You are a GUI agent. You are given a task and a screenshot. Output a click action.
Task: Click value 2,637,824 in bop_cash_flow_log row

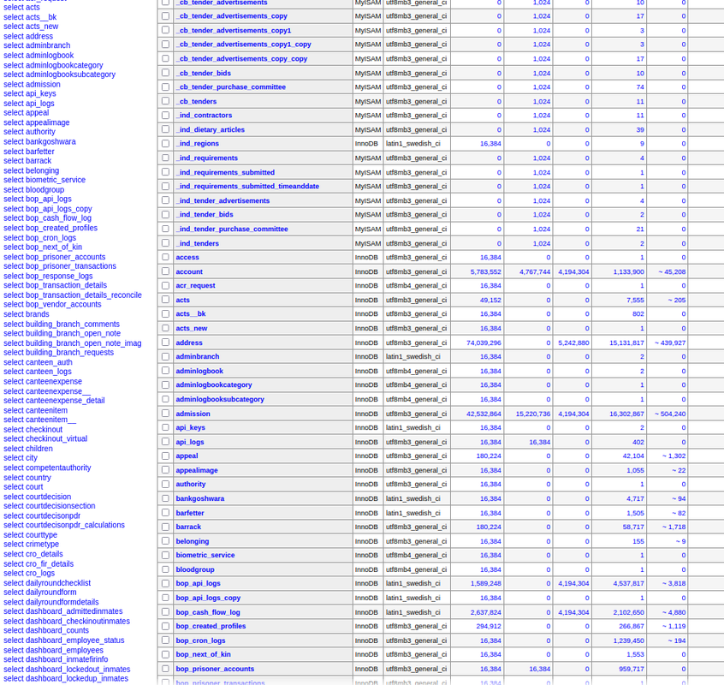tap(486, 612)
